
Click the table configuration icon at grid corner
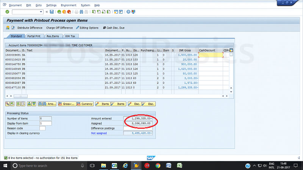(231, 50)
